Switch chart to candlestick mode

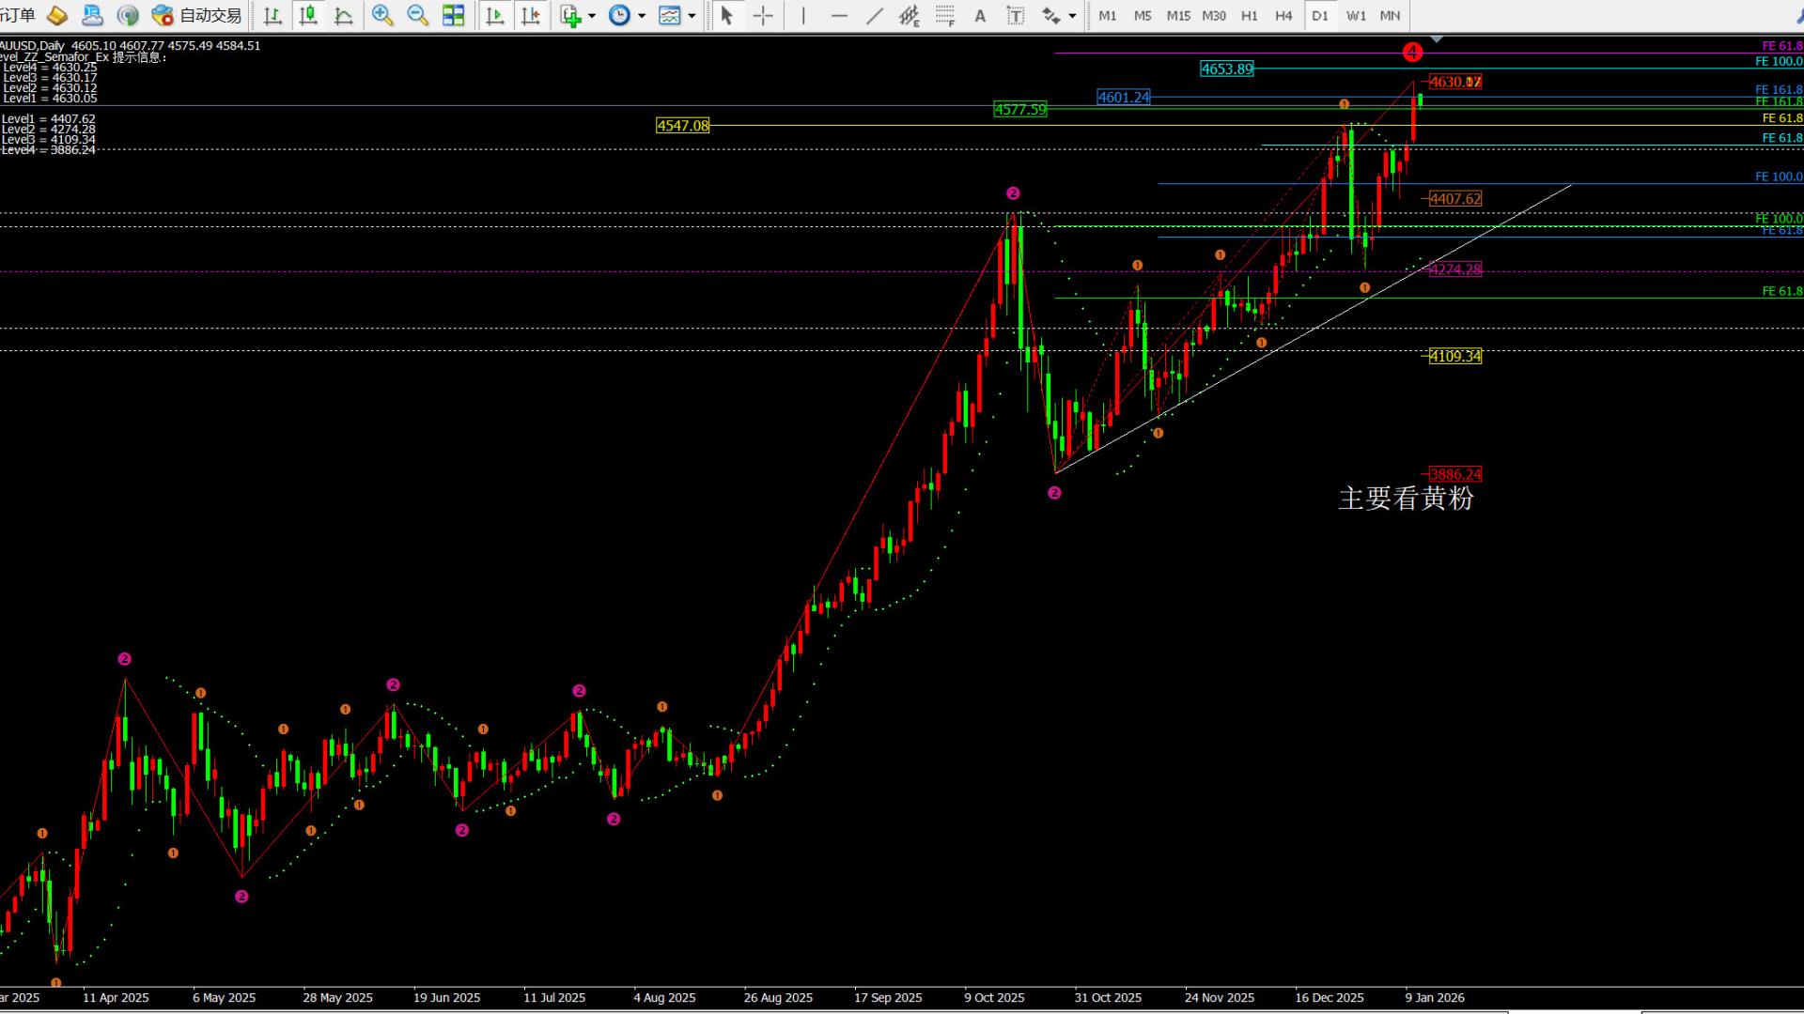[307, 15]
